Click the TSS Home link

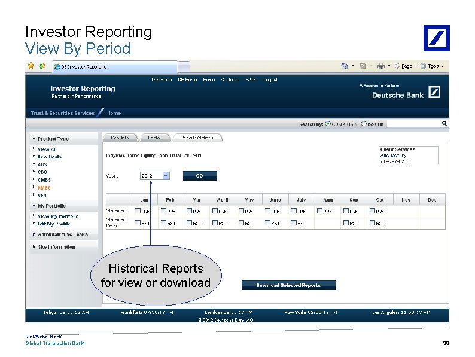coord(162,80)
